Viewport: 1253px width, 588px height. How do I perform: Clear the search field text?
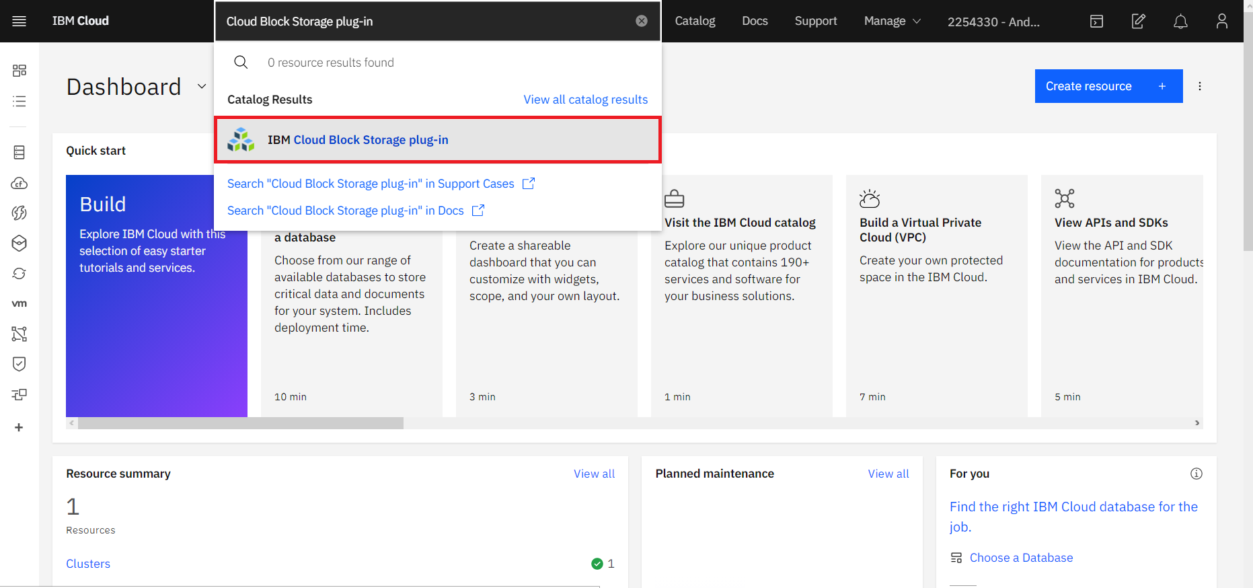[x=642, y=21]
